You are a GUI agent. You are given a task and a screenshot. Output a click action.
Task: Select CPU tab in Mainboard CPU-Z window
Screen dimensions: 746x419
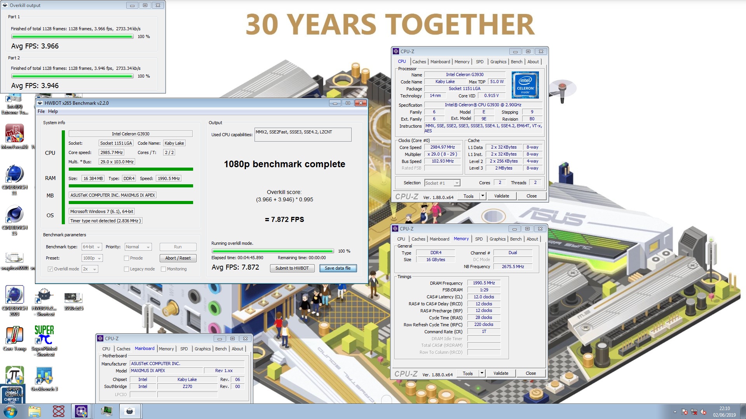point(106,349)
